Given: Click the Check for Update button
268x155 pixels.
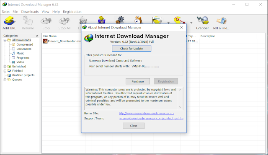Looking at the screenshot, I should (131, 49).
